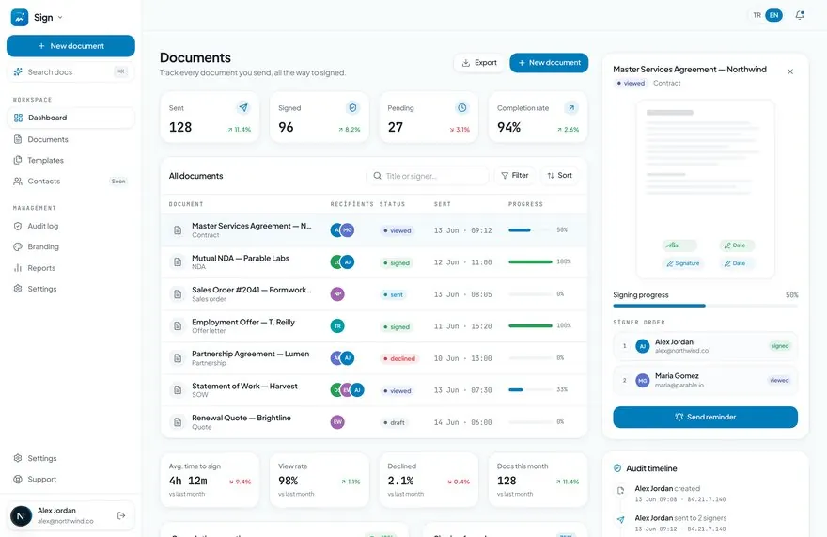Click the sent to 2 signers timeline icon
Viewport: 827px width, 537px height.
point(621,520)
